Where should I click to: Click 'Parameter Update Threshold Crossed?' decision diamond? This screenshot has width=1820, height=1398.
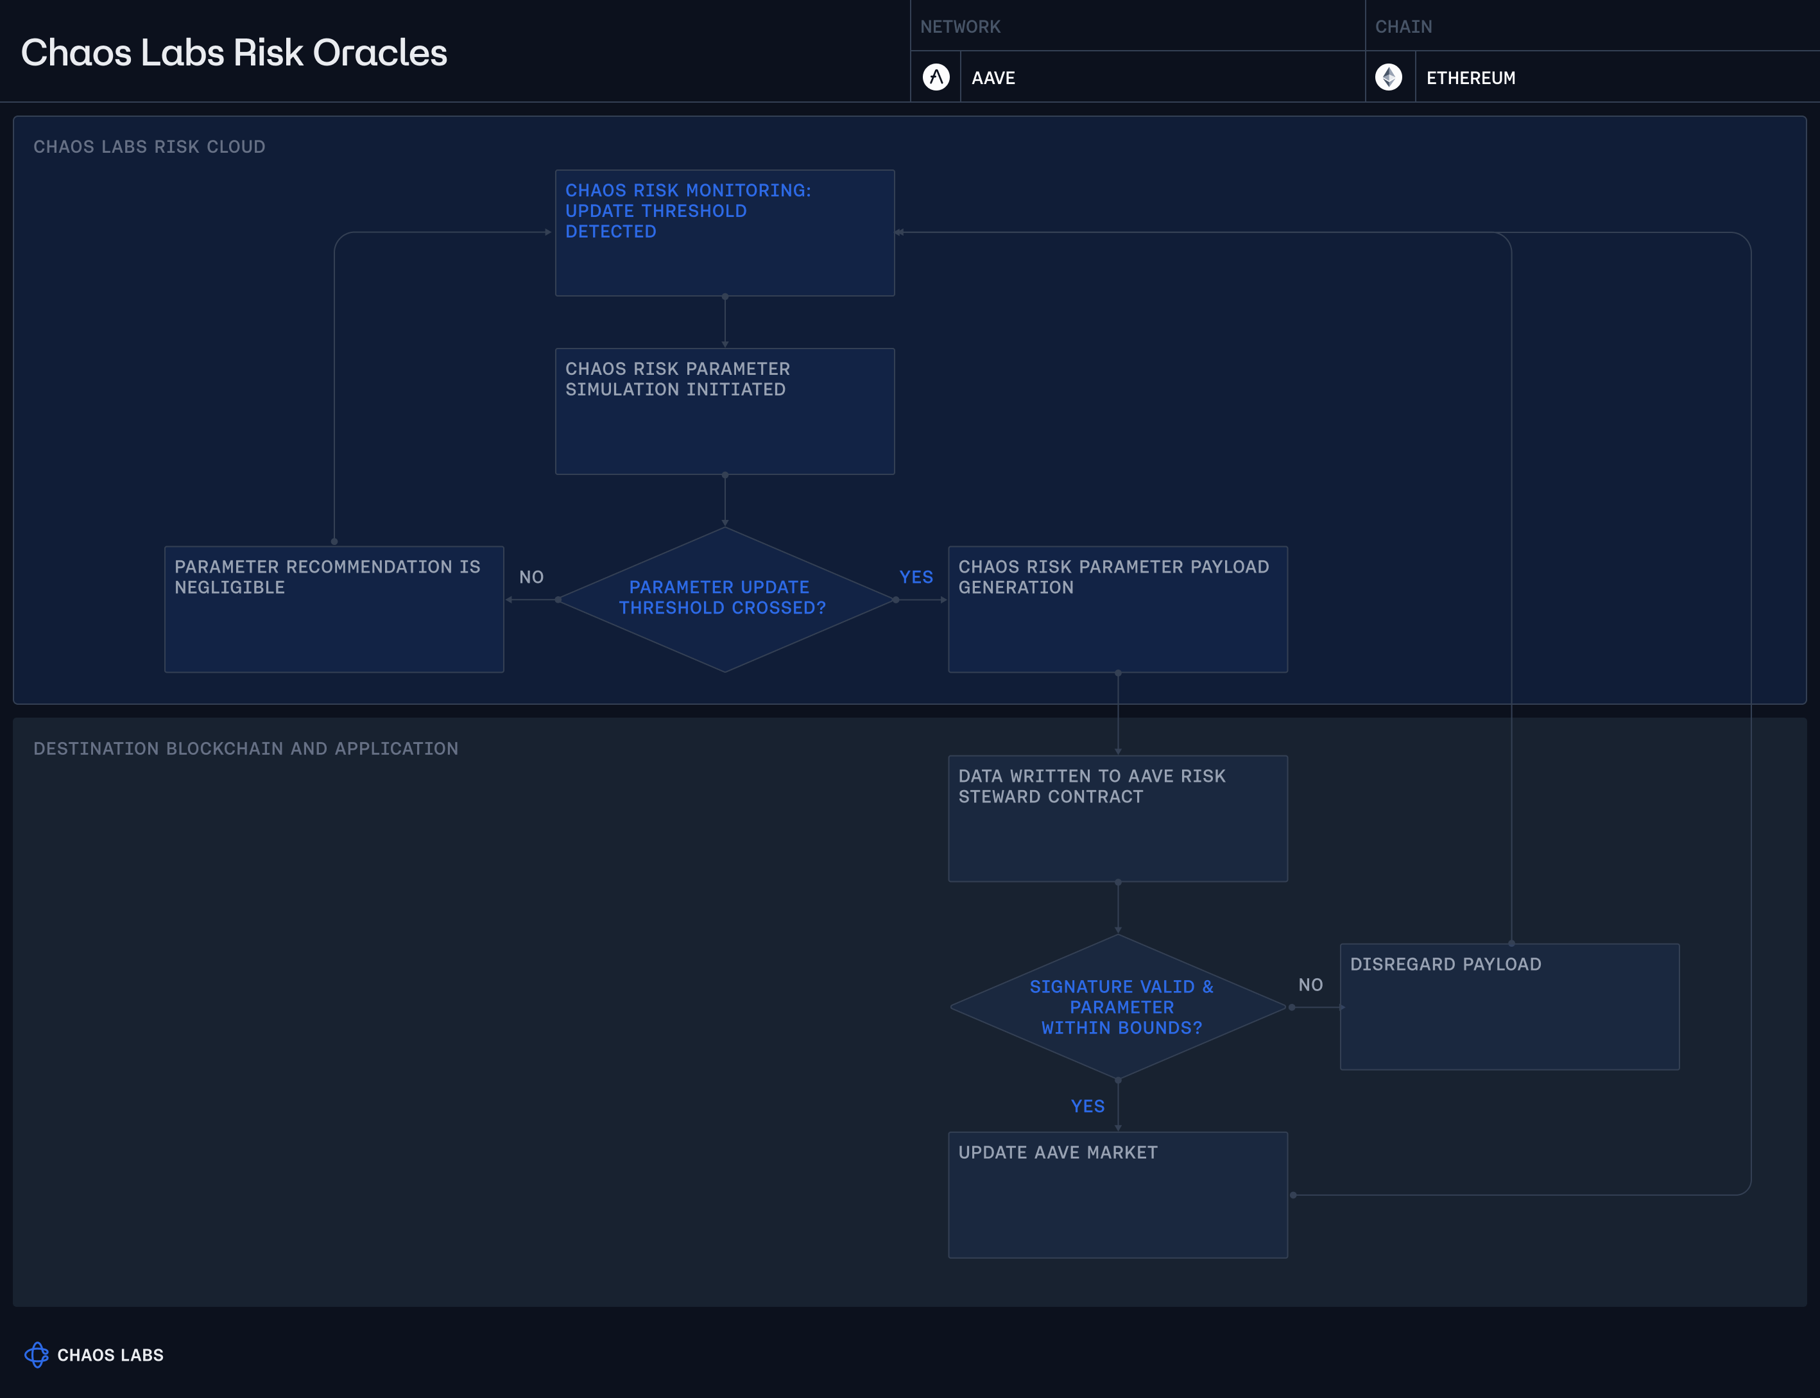click(x=725, y=599)
